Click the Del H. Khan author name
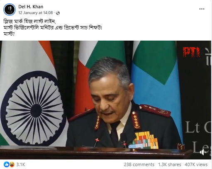Screen dimensions: 212x169 coord(31,7)
